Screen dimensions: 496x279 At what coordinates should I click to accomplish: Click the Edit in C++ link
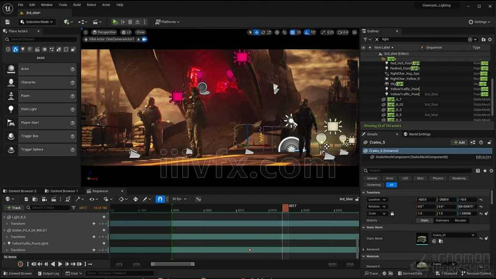pos(483,157)
